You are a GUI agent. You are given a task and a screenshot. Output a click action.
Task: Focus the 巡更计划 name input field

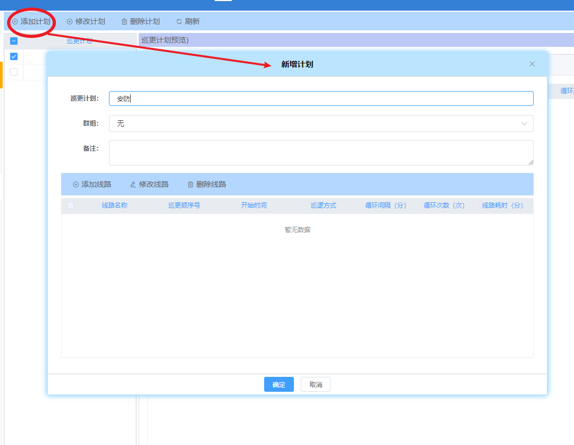(320, 98)
